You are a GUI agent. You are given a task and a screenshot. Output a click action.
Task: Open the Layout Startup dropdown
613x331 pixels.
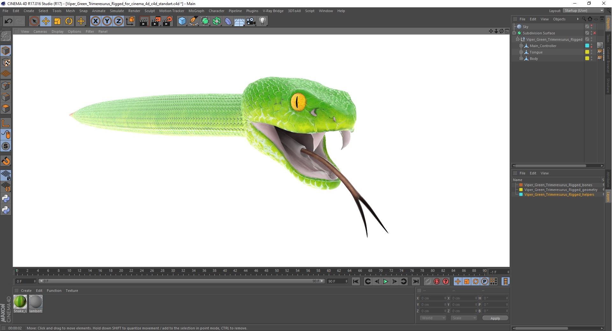[x=583, y=11]
